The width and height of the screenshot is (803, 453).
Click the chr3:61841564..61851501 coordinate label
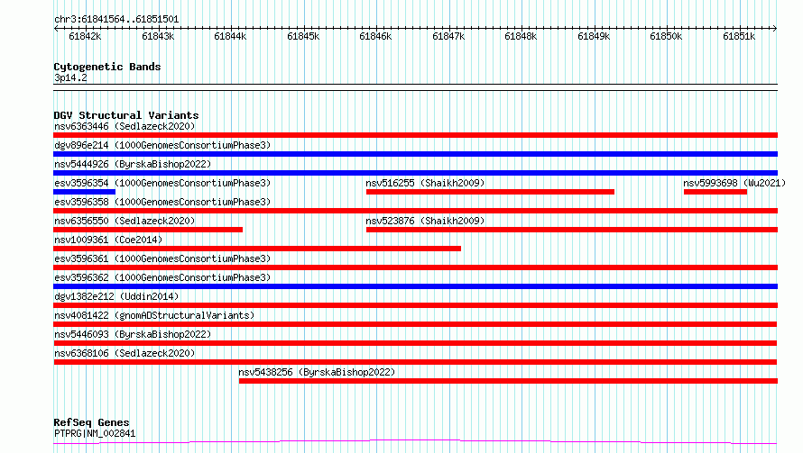[116, 20]
